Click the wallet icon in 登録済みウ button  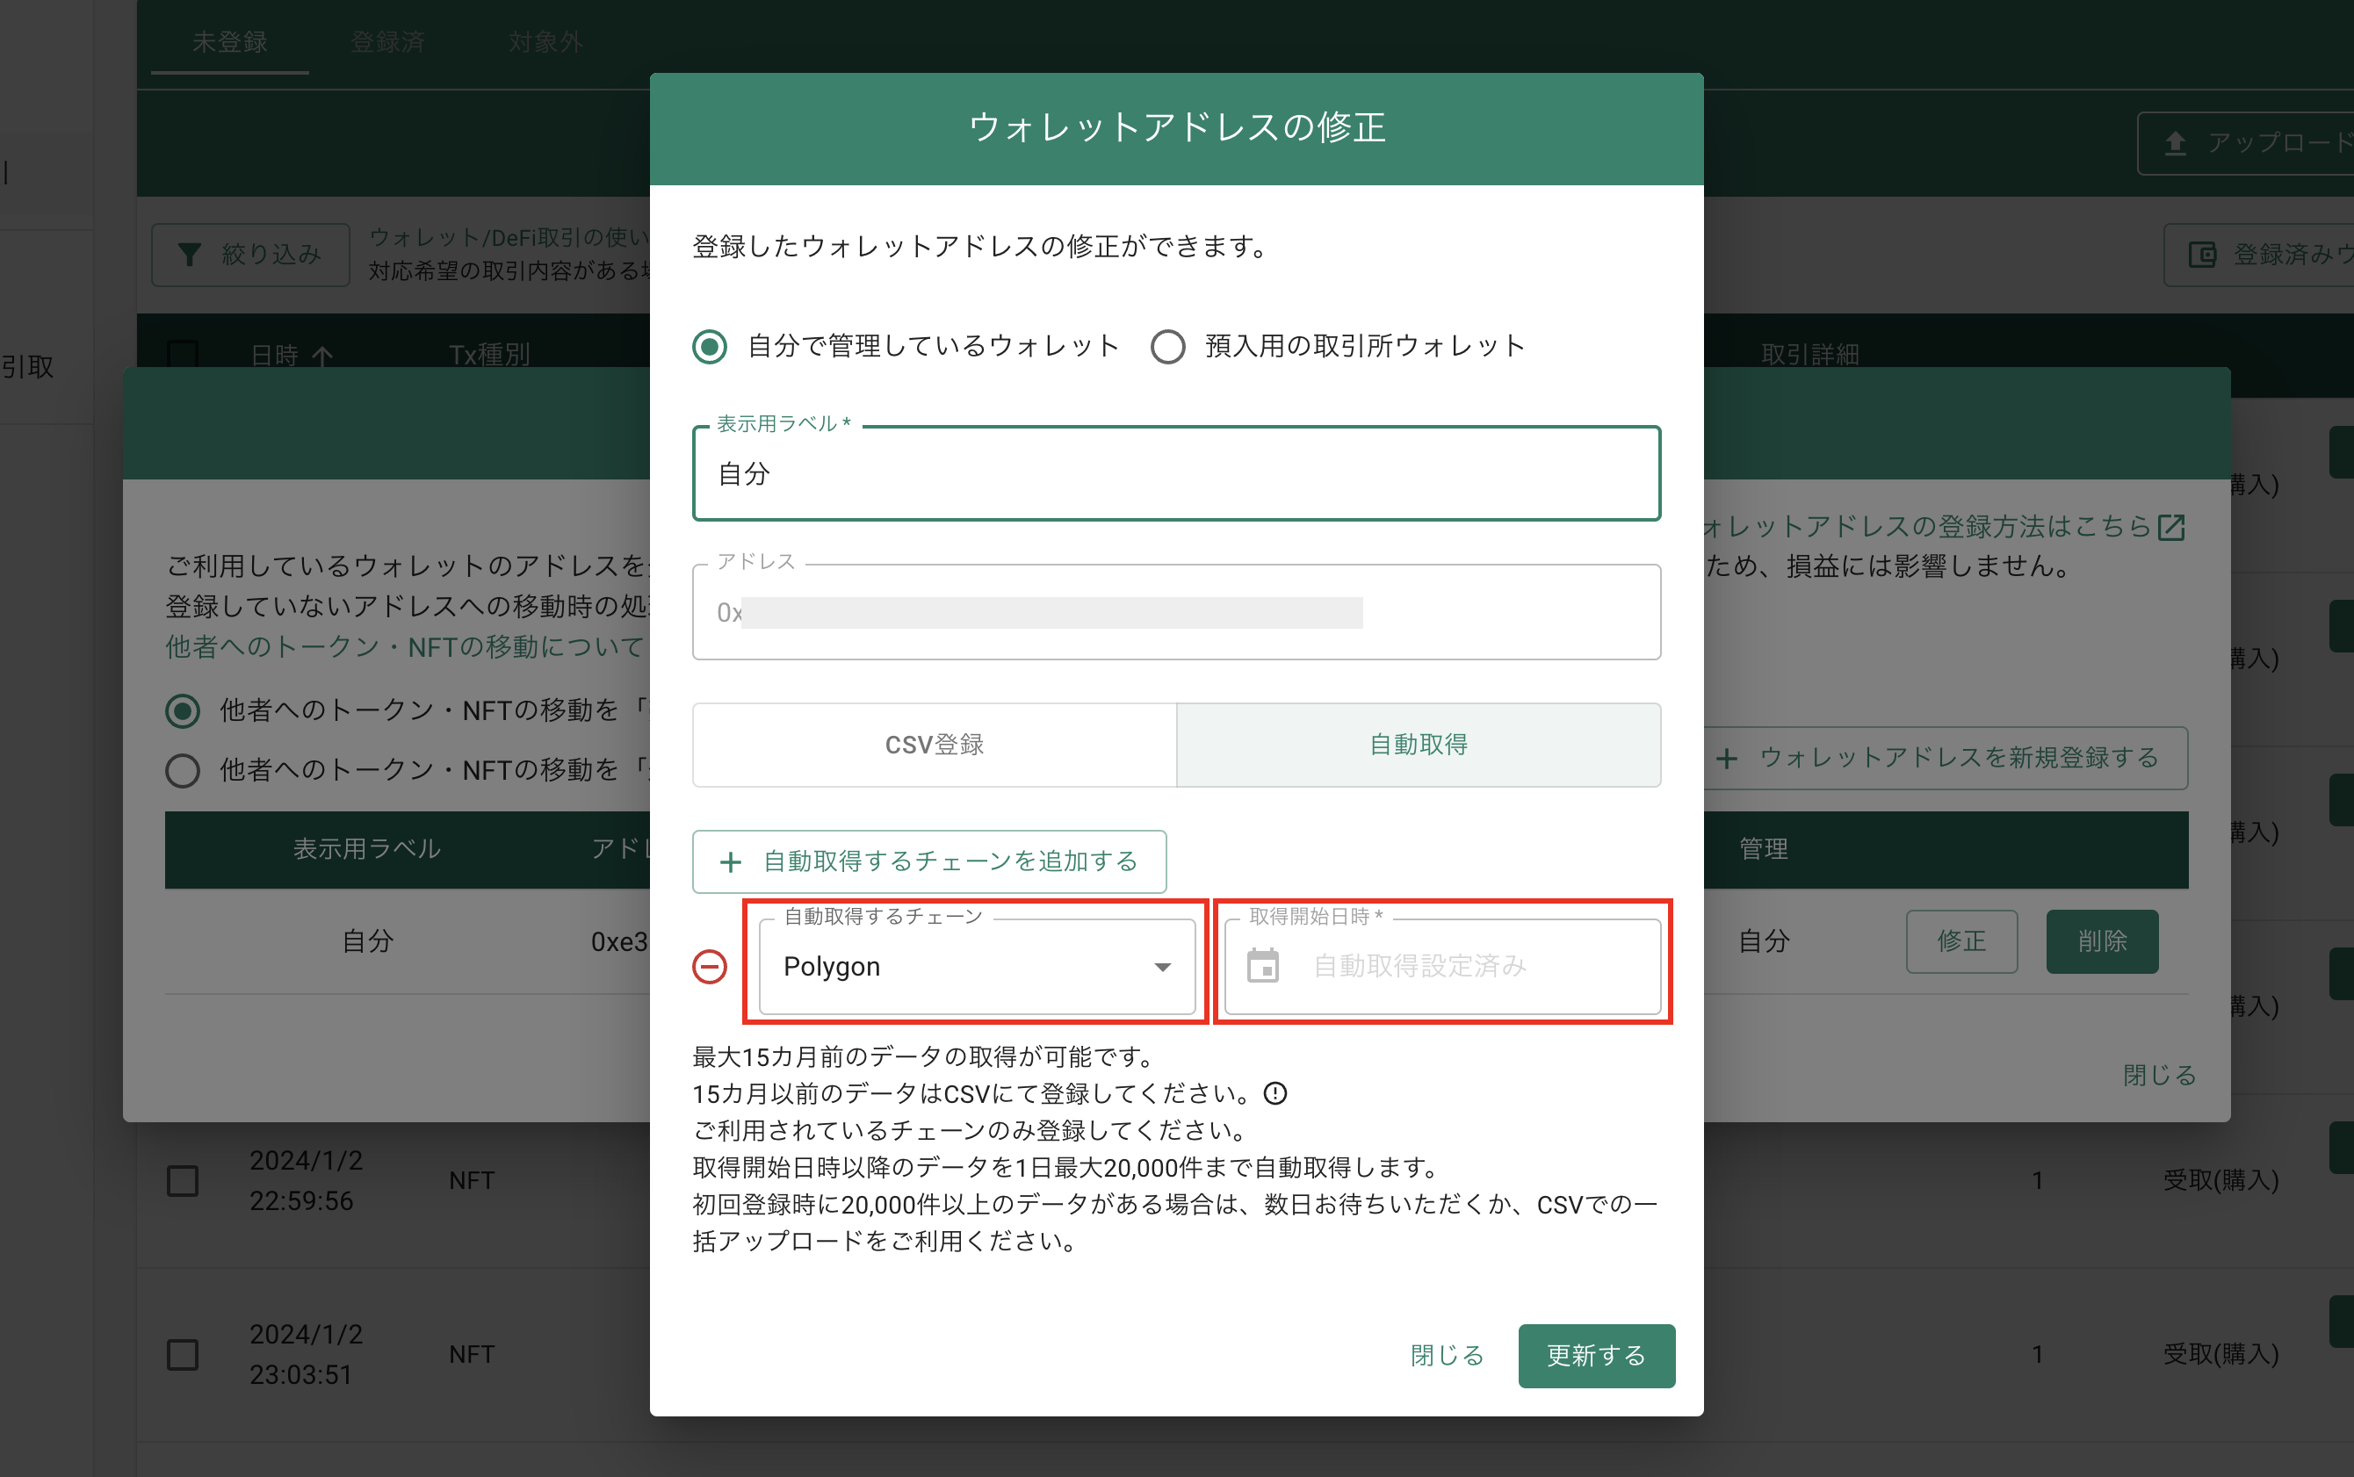point(2203,255)
